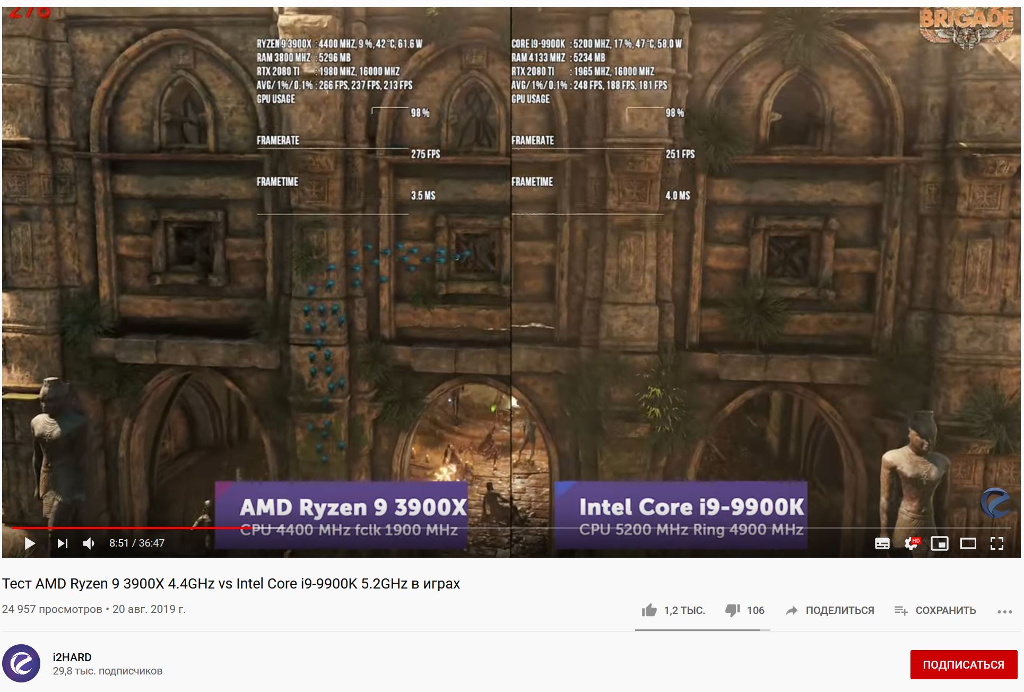Share the video via Поделиться
1024x692 pixels.
[830, 610]
